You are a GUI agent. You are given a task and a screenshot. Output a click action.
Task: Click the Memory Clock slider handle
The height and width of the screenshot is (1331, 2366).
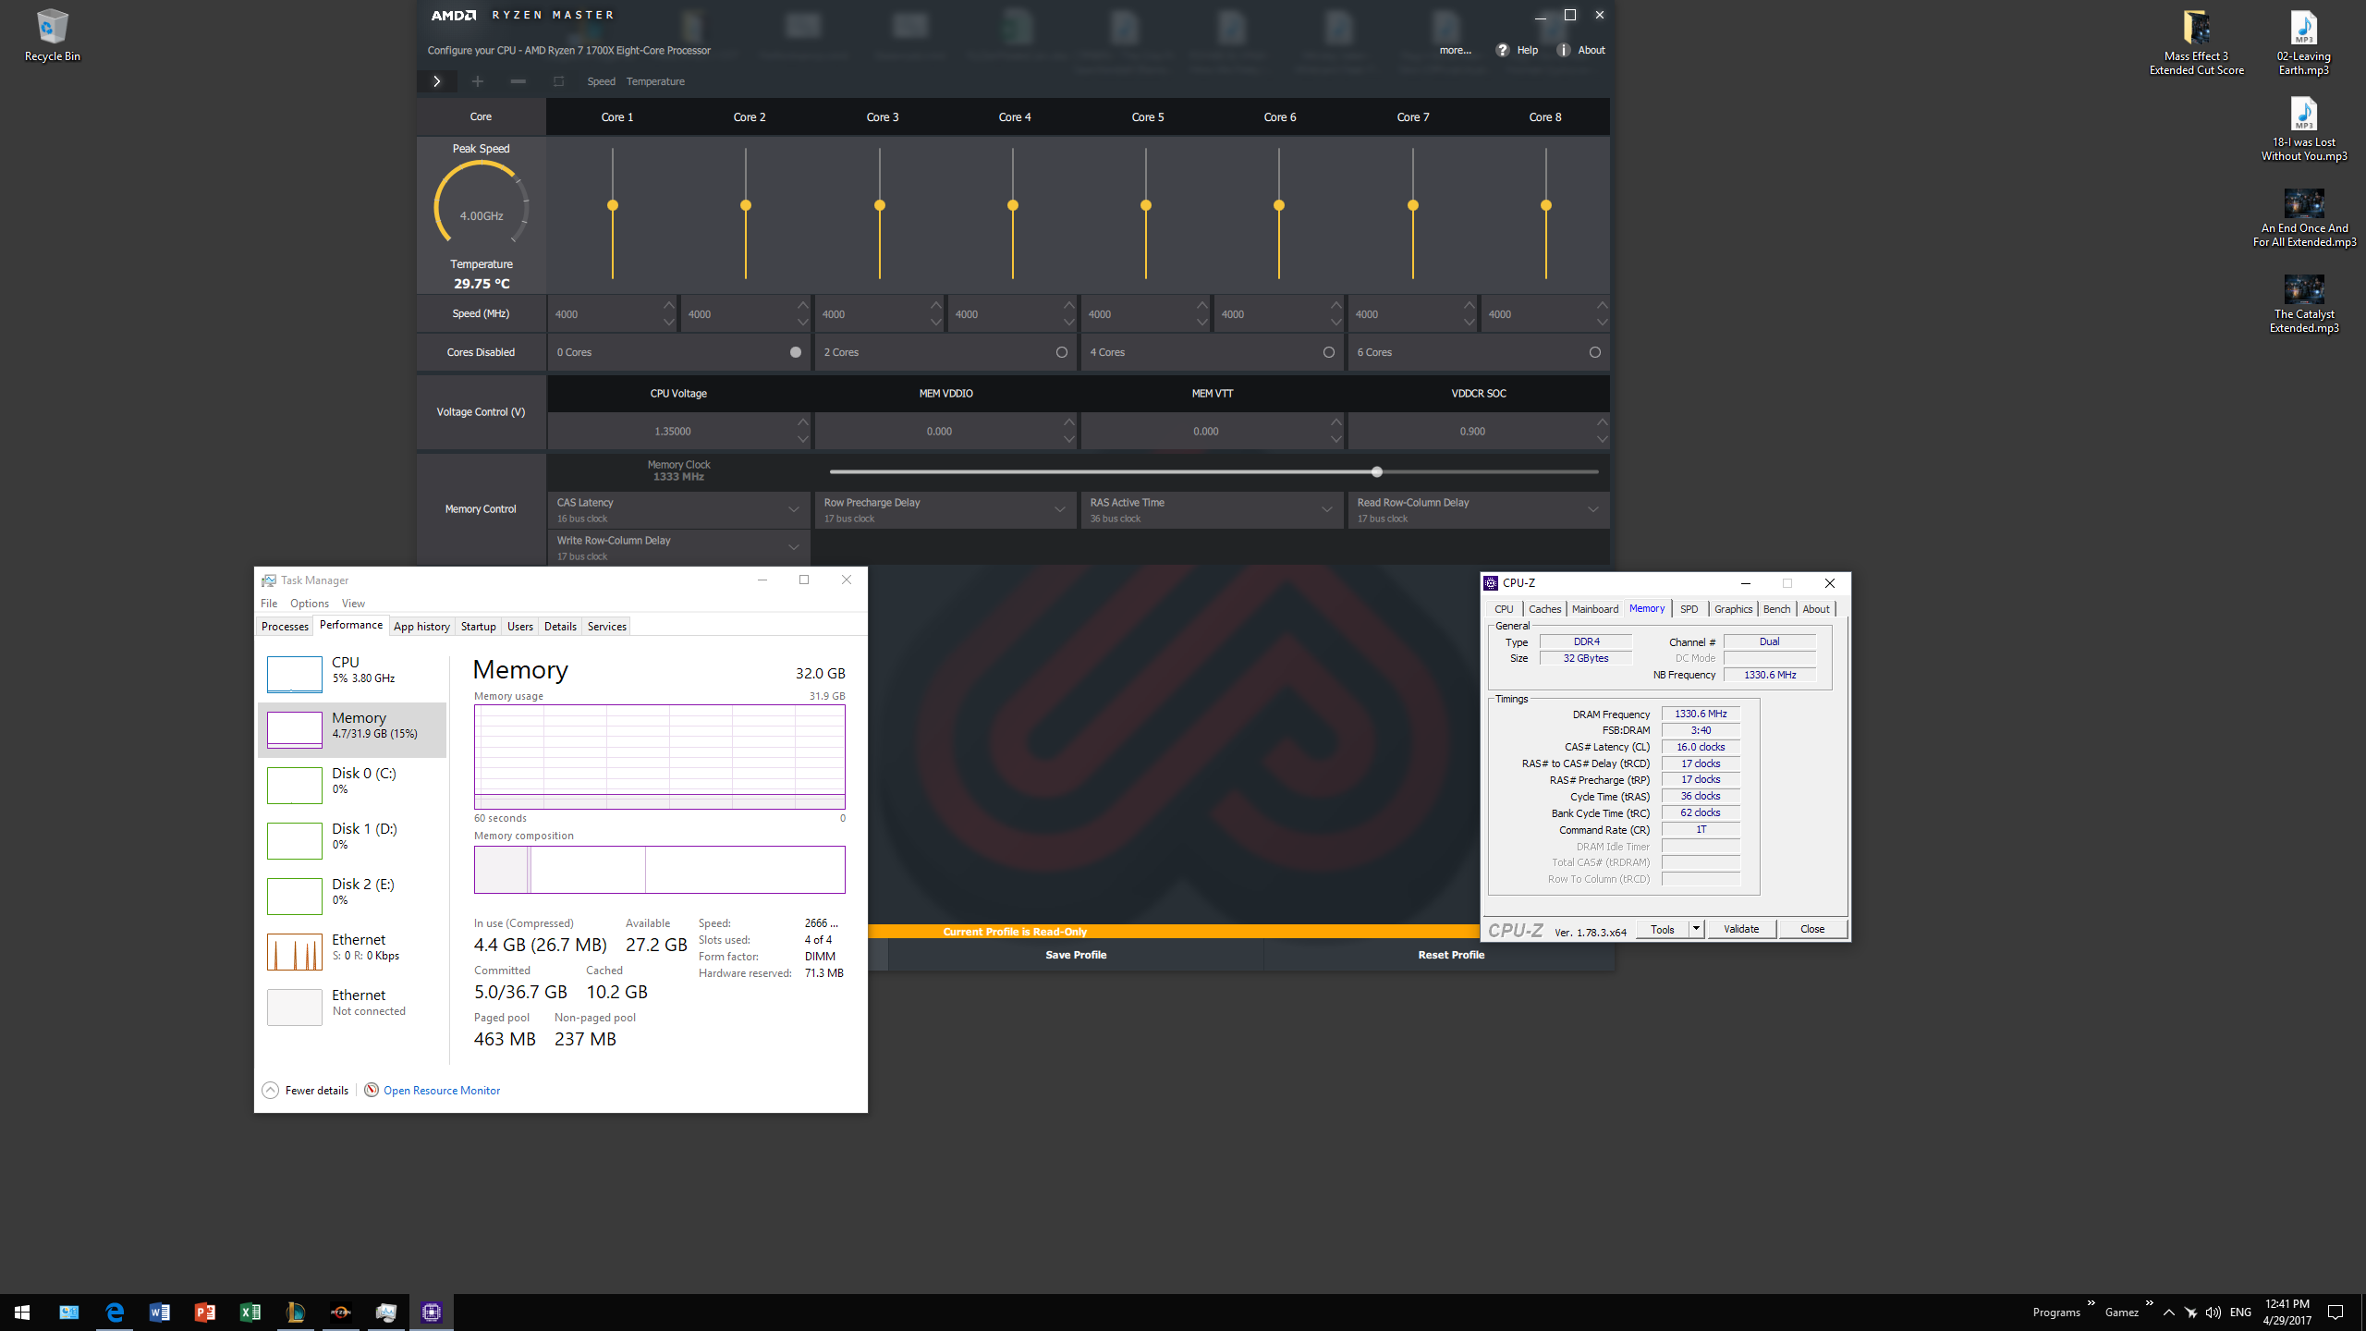point(1377,471)
